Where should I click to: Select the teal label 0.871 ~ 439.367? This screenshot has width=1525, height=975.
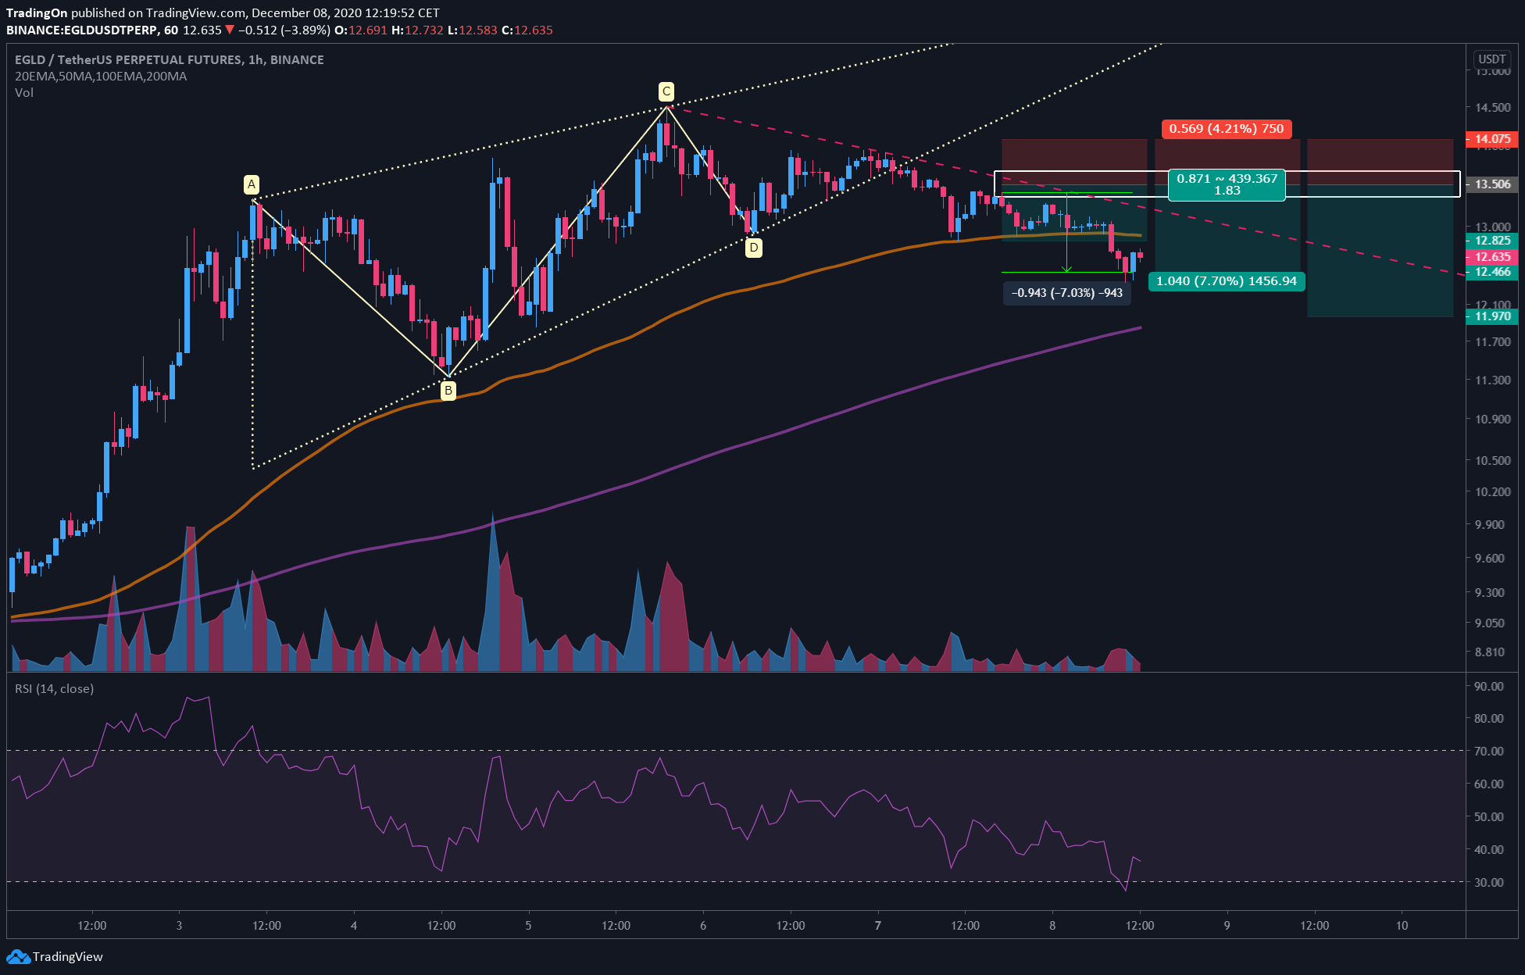click(1227, 184)
